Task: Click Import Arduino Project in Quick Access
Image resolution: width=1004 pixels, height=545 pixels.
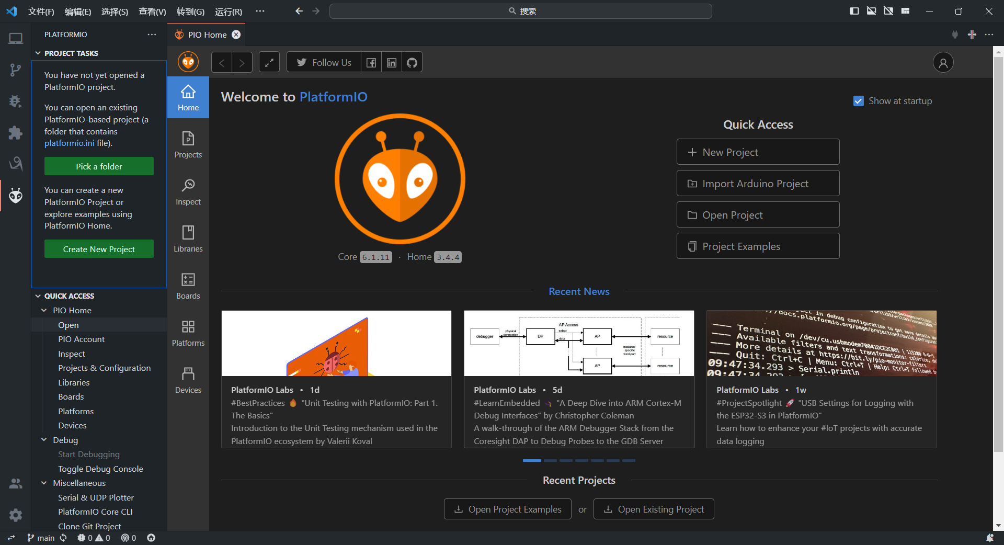Action: 758,184
